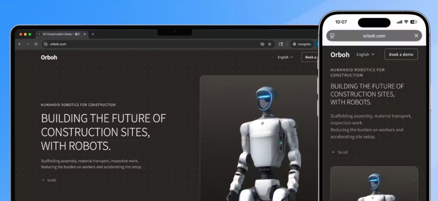The width and height of the screenshot is (438, 201).
Task: Open a new tab with plus icon
Action: coord(93,34)
